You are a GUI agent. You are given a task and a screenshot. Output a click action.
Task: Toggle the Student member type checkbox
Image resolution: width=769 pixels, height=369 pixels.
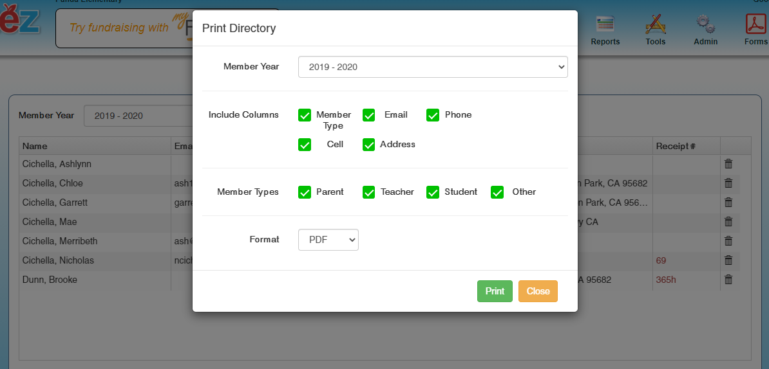coord(432,192)
